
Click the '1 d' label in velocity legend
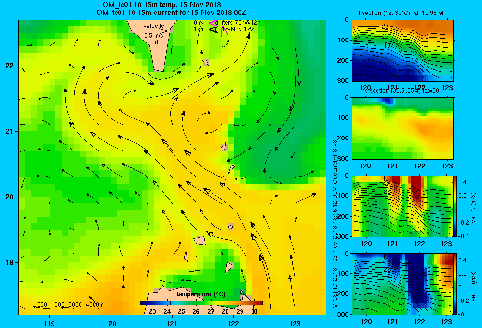(x=154, y=42)
